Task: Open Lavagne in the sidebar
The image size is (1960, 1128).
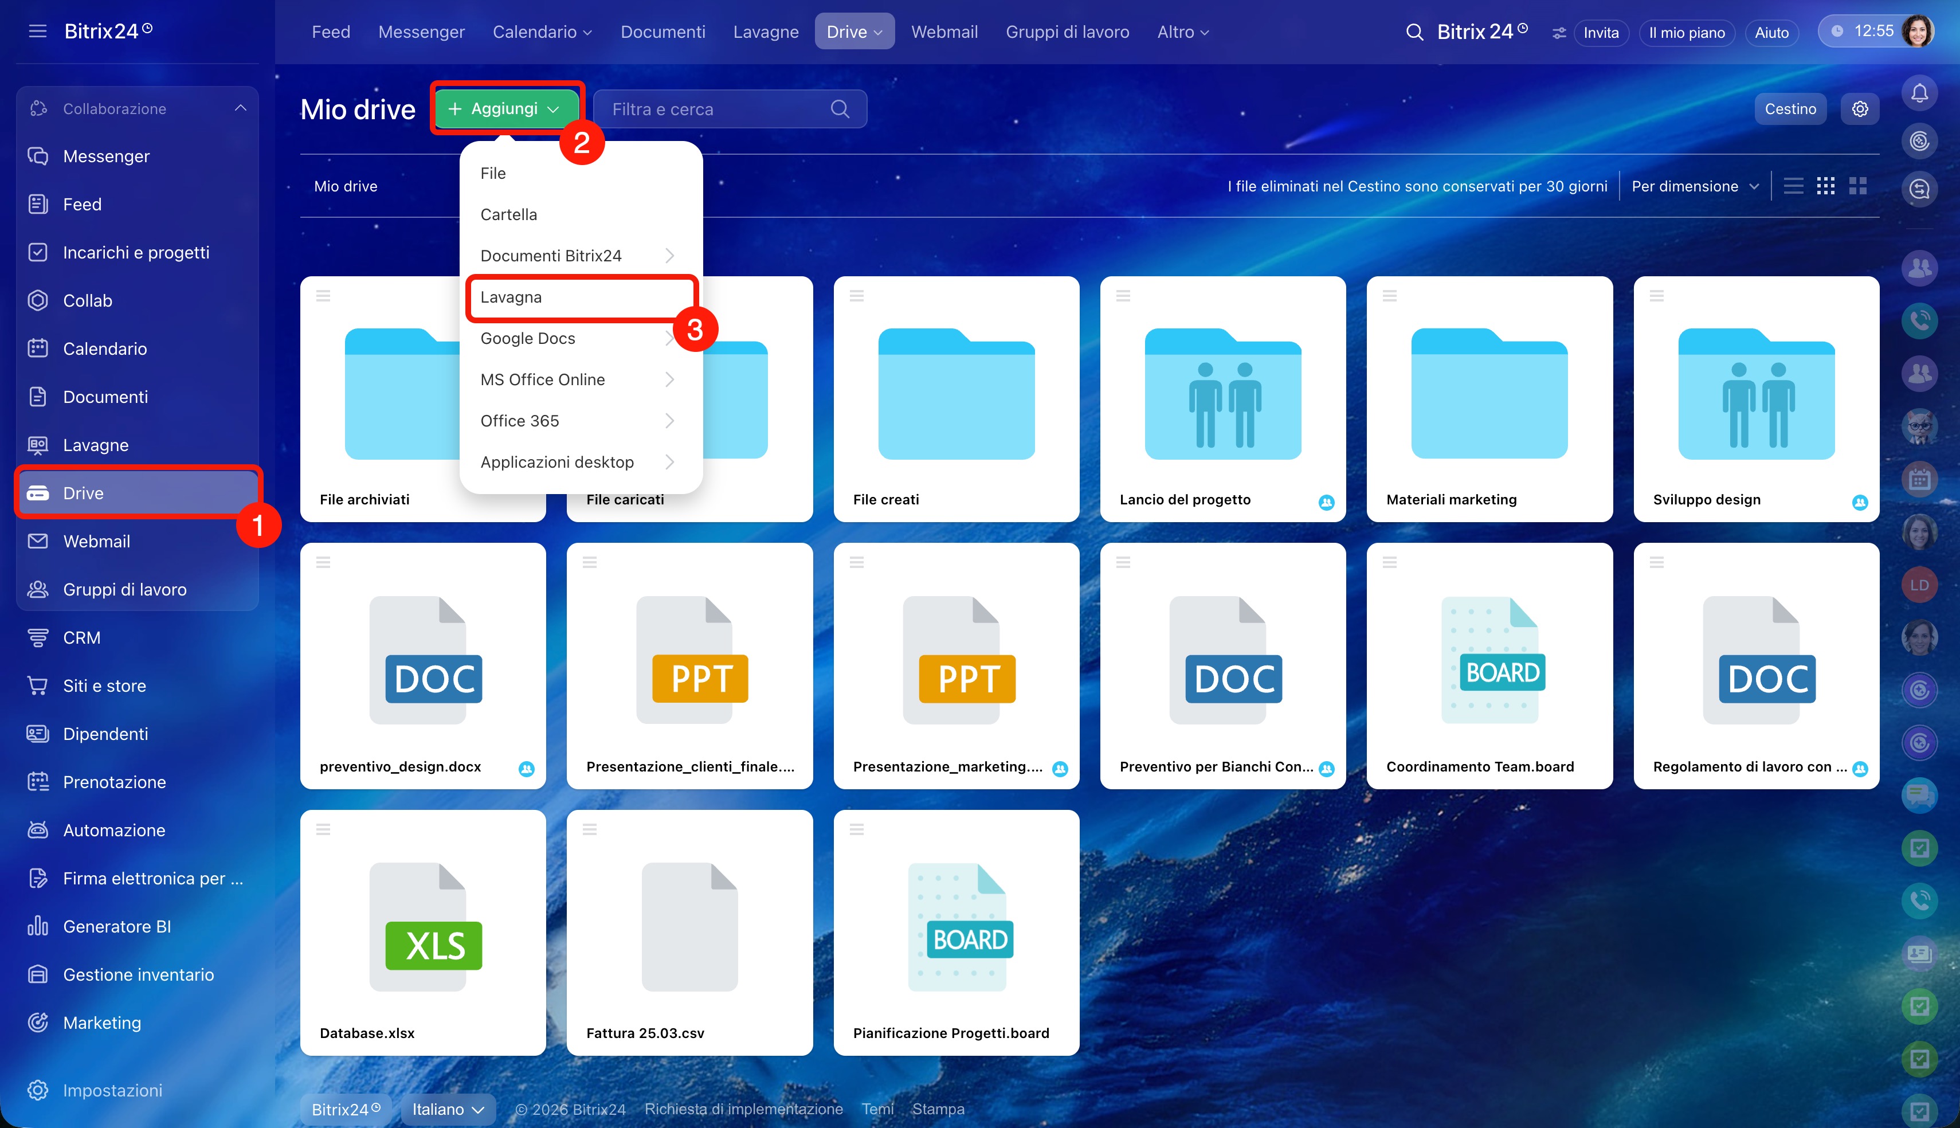Action: (138, 445)
